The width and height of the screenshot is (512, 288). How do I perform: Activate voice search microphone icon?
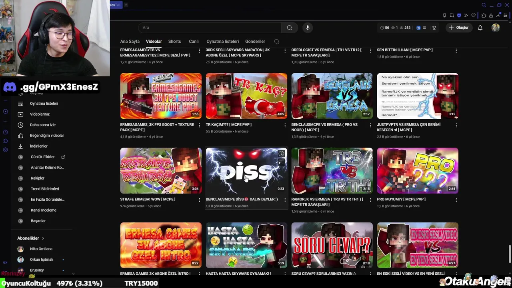[308, 28]
